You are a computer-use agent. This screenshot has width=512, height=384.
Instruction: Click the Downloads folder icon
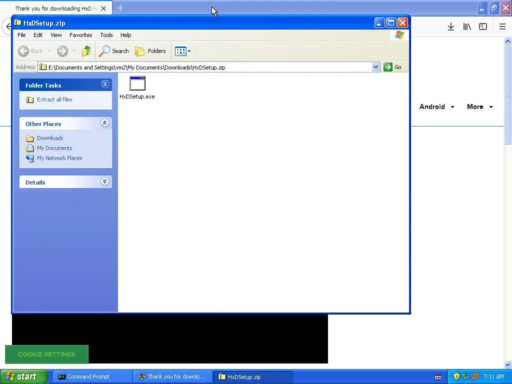coord(29,138)
